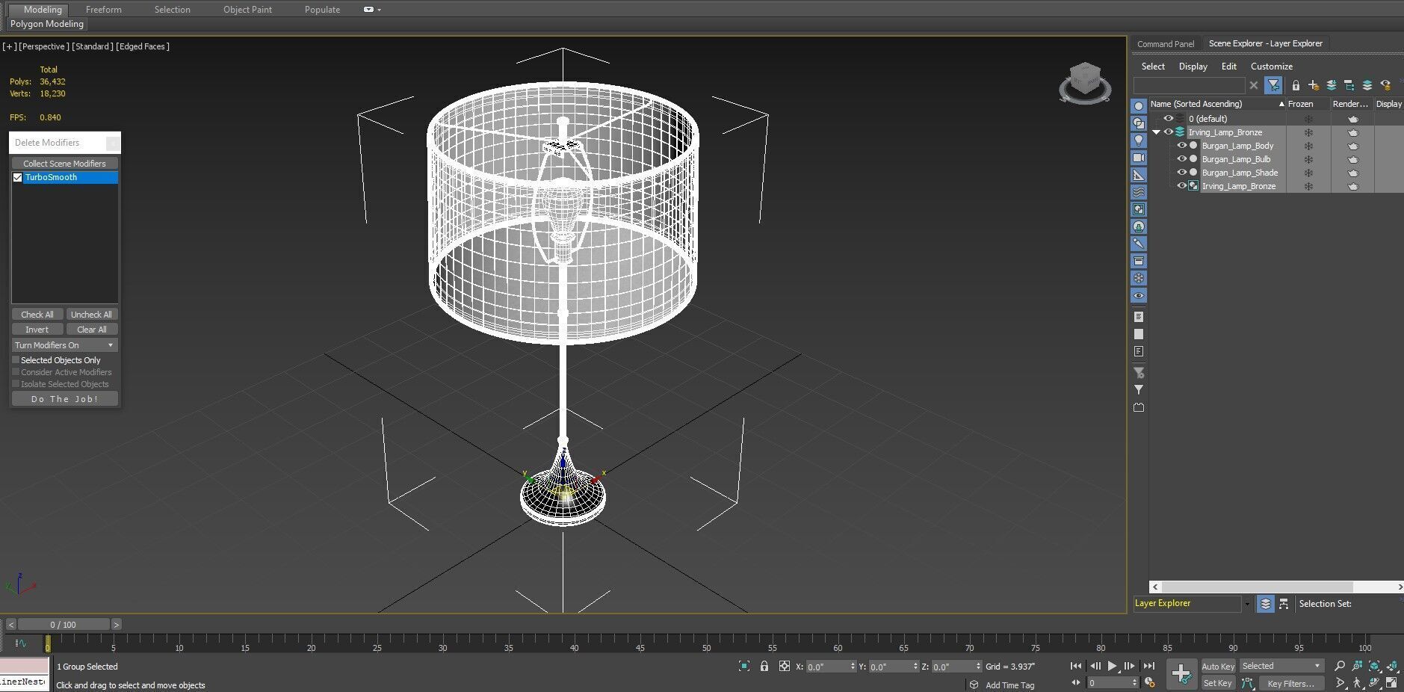
Task: Toggle the selection lock padlock in status bar
Action: pyautogui.click(x=764, y=666)
